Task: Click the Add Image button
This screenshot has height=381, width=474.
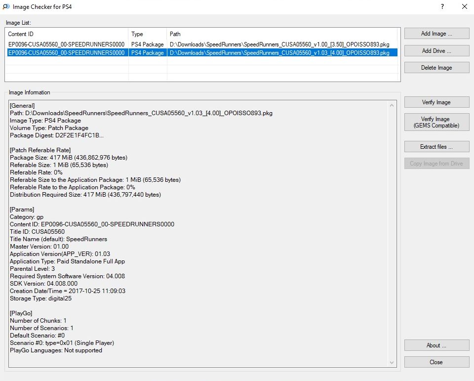Action: coord(436,34)
